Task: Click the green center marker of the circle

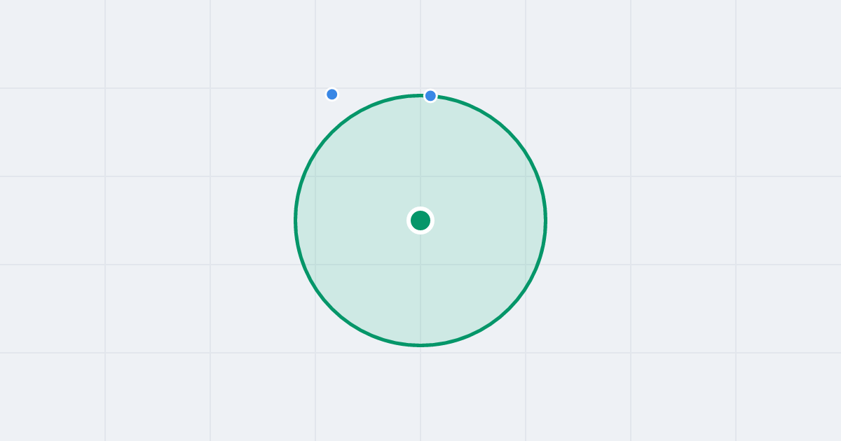Action: pos(420,220)
